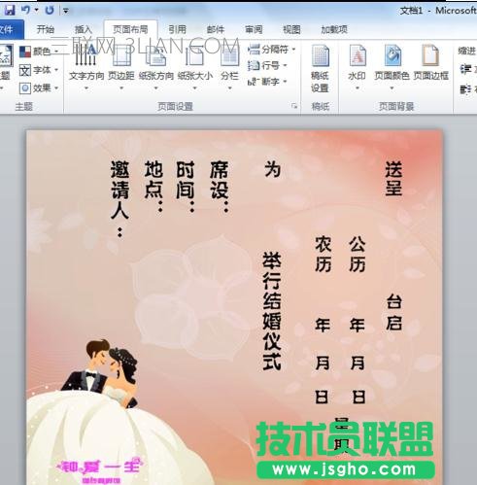This screenshot has height=485, width=477.
Task: Click the 分栏 columns icon
Action: pos(229,55)
